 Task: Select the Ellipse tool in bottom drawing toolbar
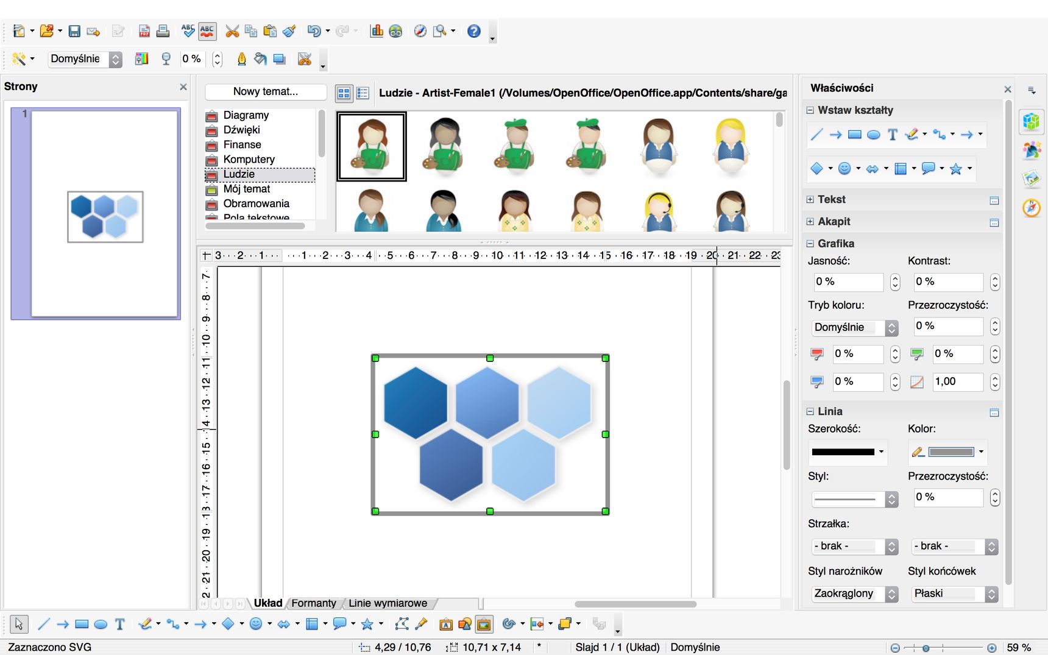point(101,624)
